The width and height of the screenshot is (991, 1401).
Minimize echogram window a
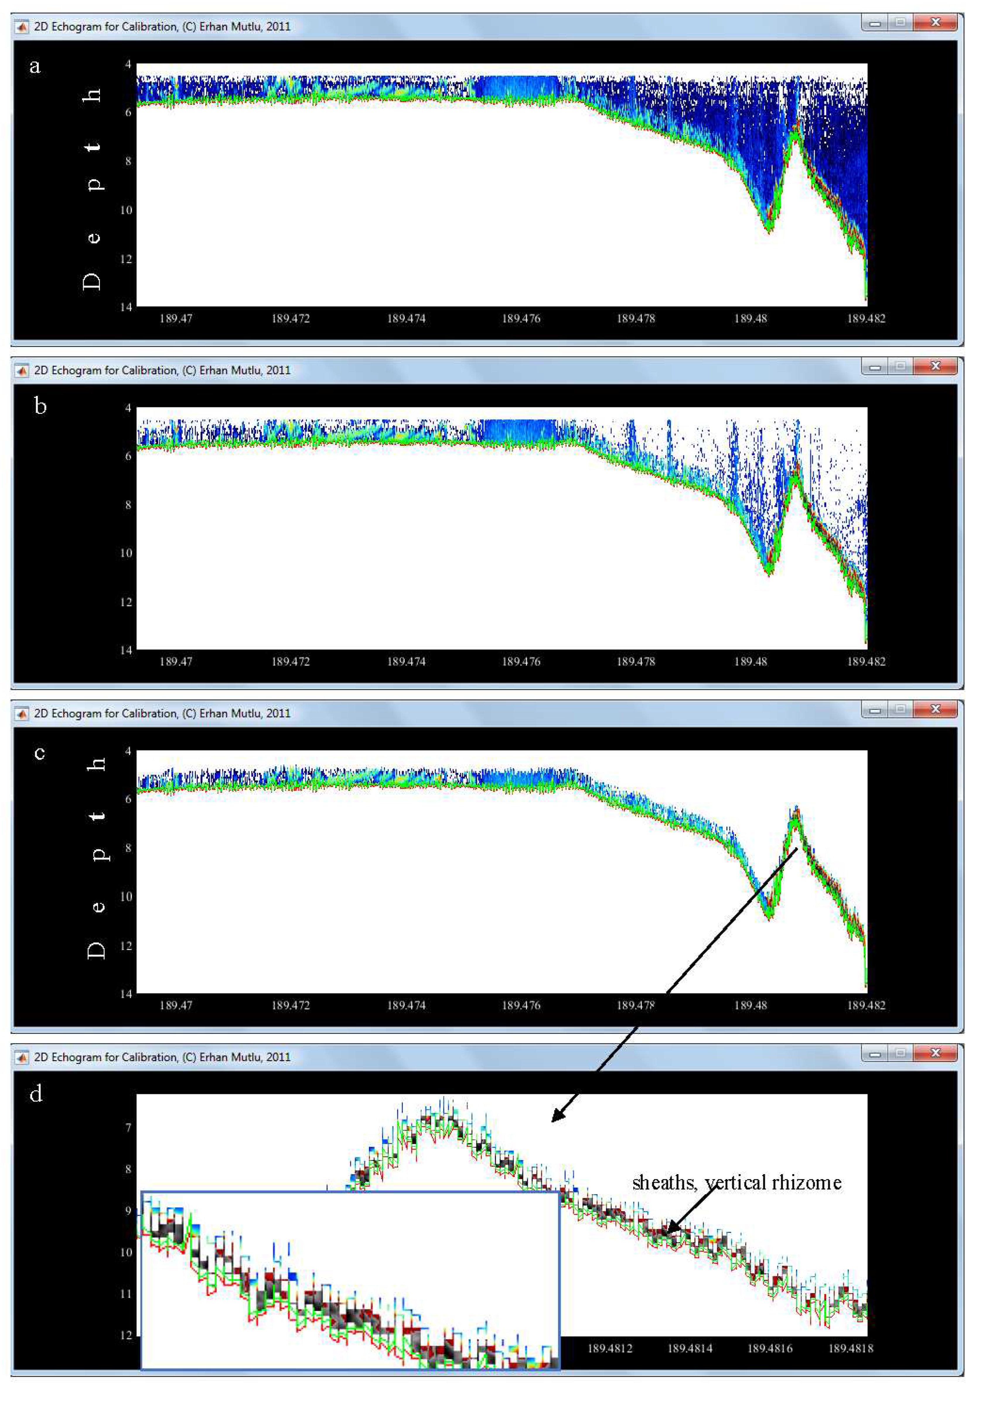[875, 23]
